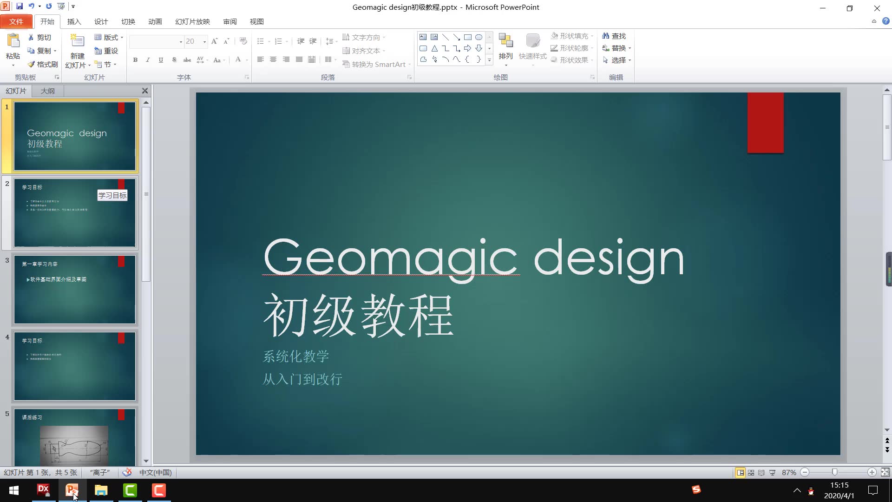This screenshot has height=502, width=892.
Task: Open the font size dropdown
Action: click(x=204, y=42)
